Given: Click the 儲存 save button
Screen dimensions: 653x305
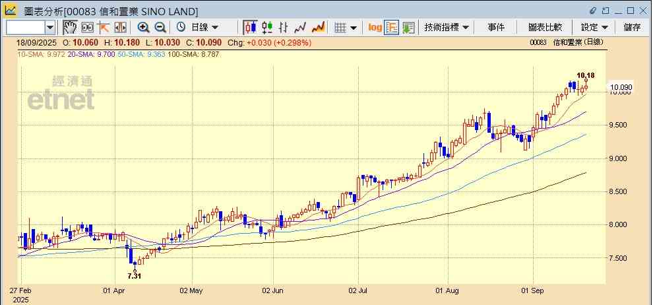Looking at the screenshot, I should (x=632, y=28).
